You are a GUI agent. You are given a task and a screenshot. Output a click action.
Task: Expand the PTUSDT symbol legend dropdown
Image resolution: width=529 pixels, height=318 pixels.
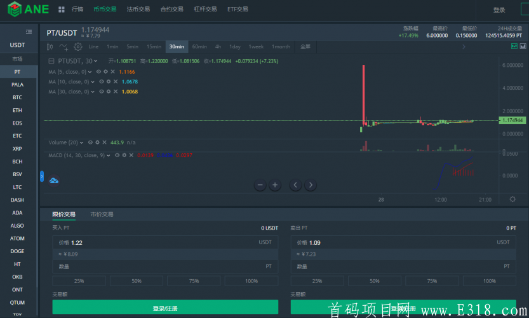coord(97,61)
